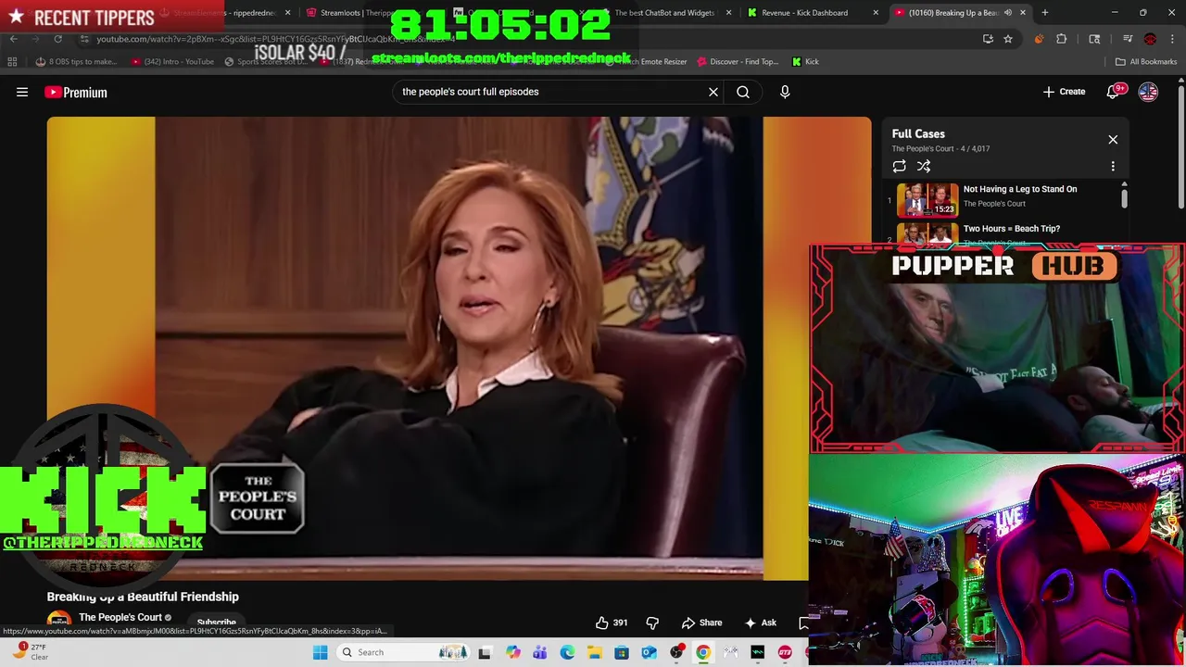
Task: Toggle shuffle playlist in Full Cases
Action: point(924,167)
